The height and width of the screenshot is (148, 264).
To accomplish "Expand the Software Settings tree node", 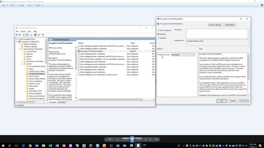I will click(x=19, y=44).
